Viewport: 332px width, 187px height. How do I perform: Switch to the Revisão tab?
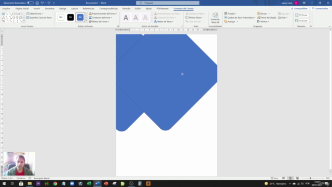[x=127, y=9]
